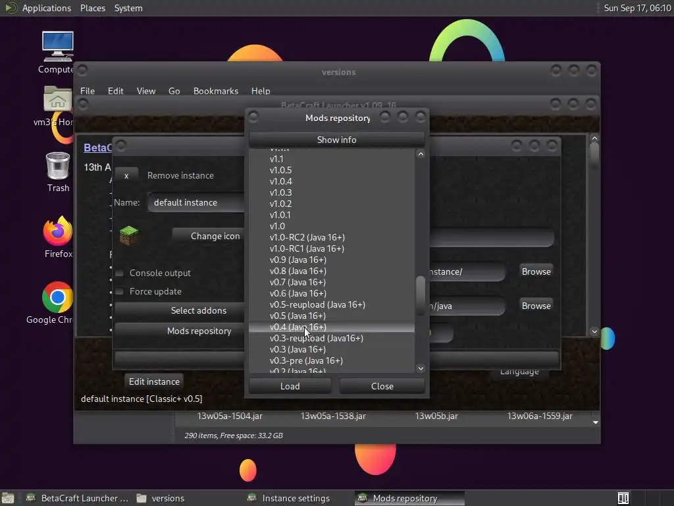Open the Go menu in versions window
Image resolution: width=674 pixels, height=506 pixels.
tap(174, 91)
